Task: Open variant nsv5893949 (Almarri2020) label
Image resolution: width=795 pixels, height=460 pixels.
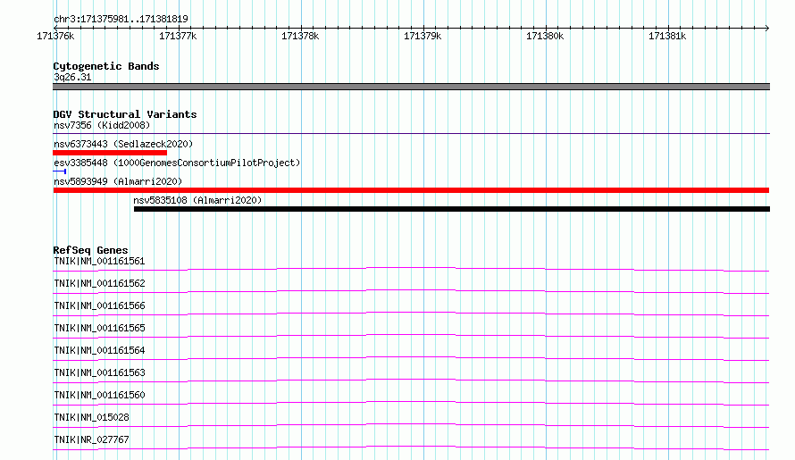Action: pos(118,181)
